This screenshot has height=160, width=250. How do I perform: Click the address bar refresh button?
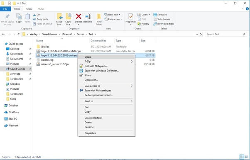(x=201, y=34)
